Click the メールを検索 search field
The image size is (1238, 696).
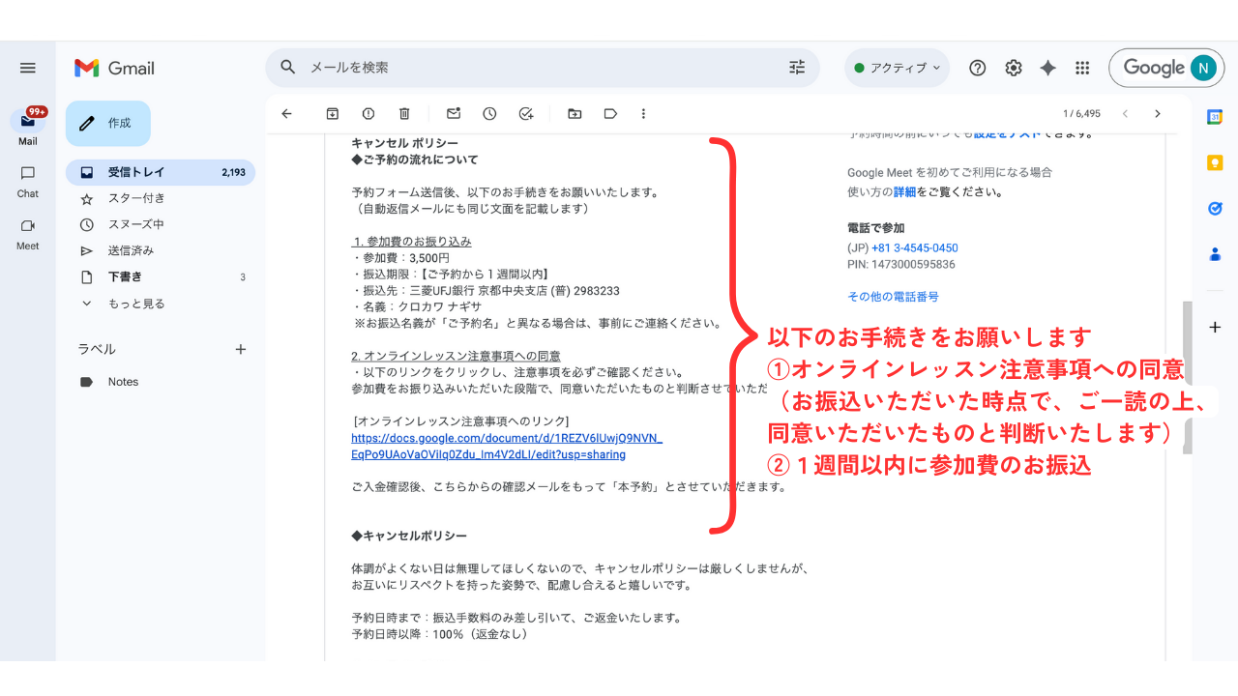[542, 68]
